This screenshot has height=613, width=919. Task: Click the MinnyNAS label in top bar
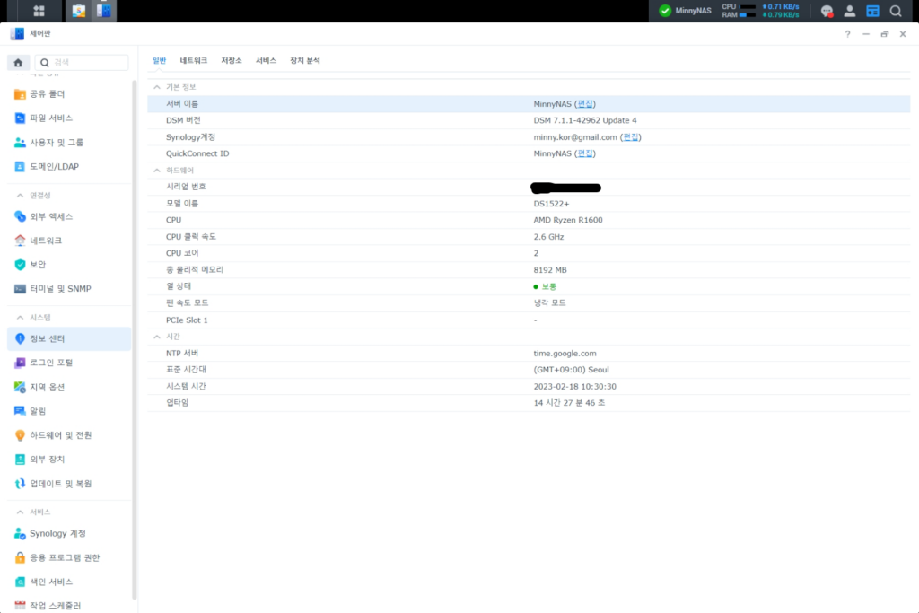pos(694,11)
